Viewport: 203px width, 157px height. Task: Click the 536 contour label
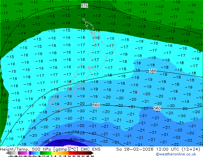coord(73,139)
